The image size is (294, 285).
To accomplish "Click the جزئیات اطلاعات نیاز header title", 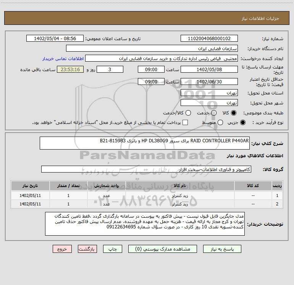I will (260, 18).
